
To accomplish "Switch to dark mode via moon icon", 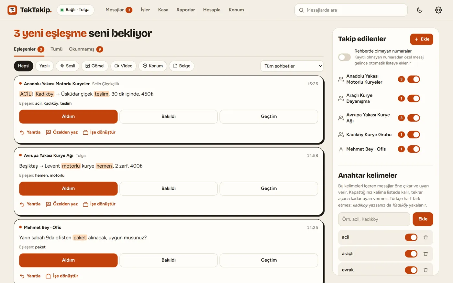I will point(420,10).
